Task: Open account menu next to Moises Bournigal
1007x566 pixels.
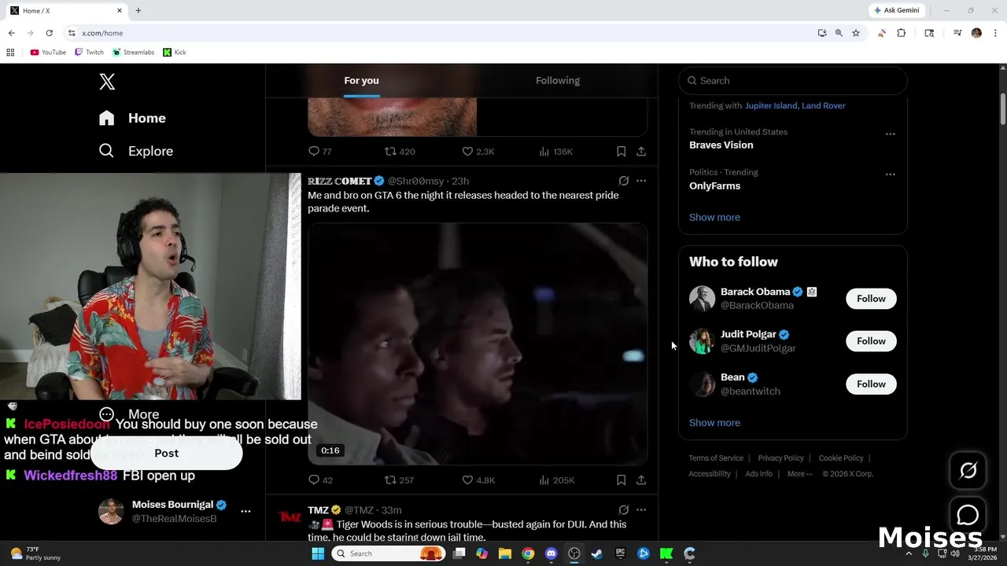Action: point(245,511)
